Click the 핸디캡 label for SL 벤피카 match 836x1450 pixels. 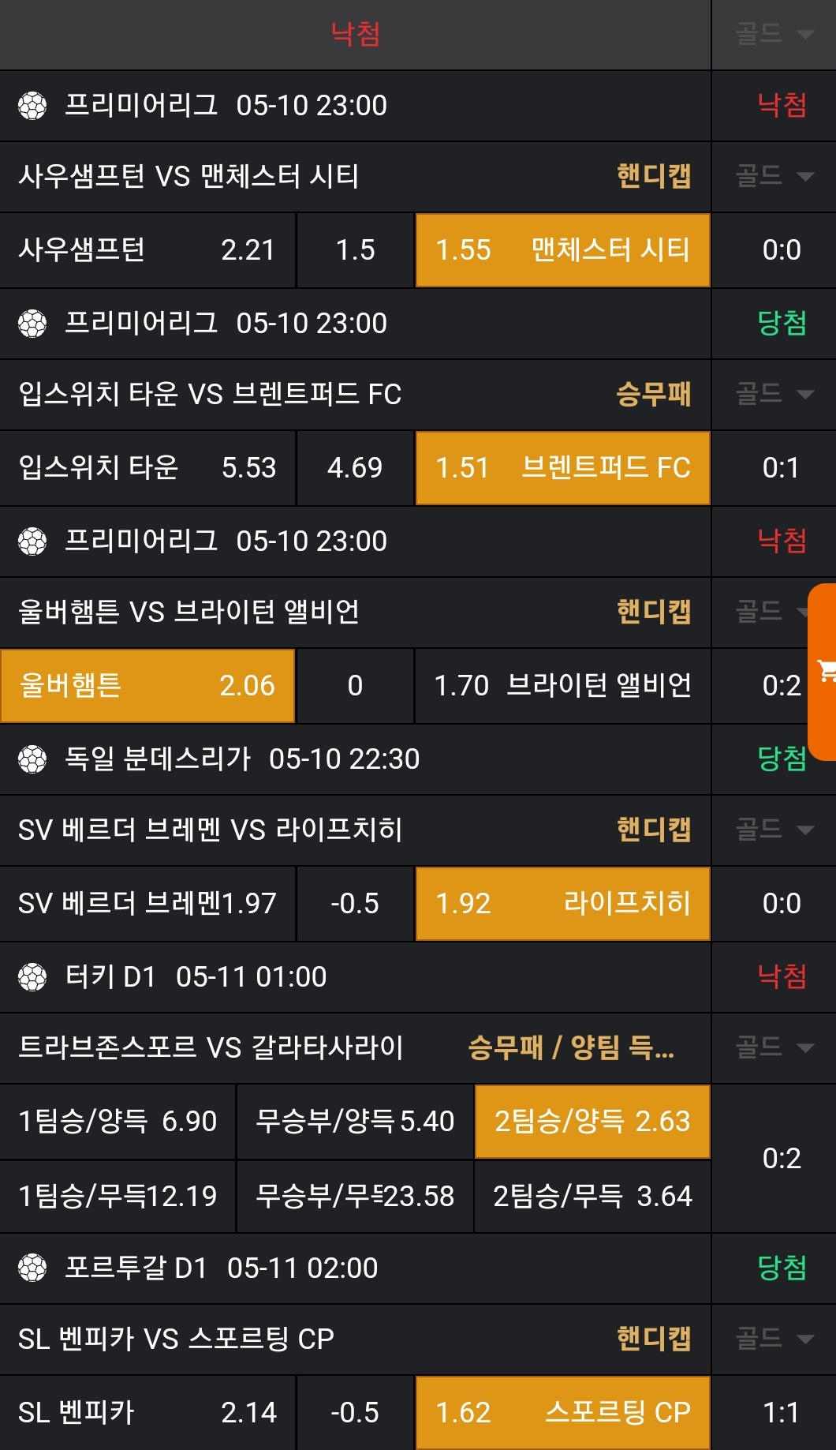[653, 1339]
